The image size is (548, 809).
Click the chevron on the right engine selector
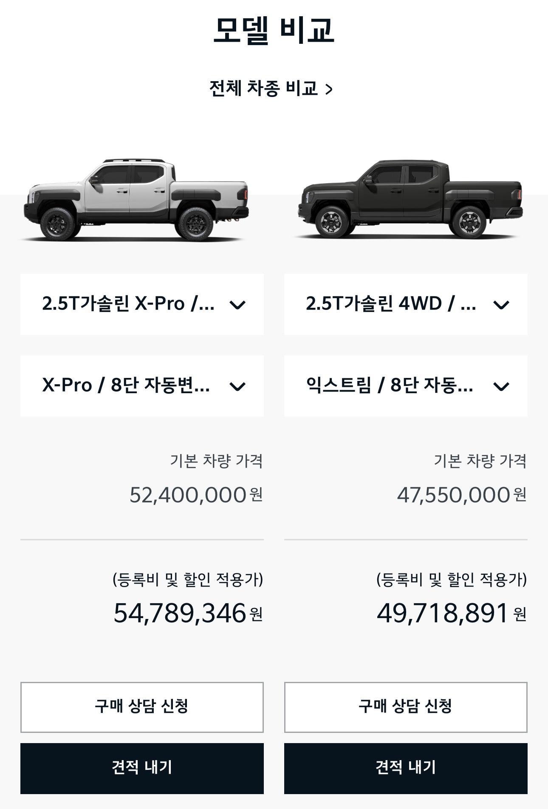click(501, 304)
